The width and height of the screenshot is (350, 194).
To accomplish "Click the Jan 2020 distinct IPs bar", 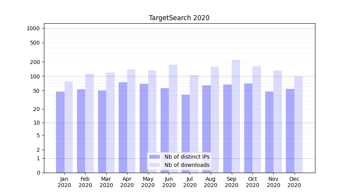I will 60,132.
